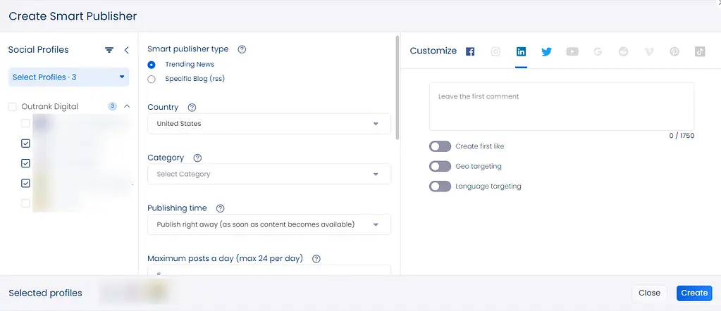Enable the Create first like toggle

[x=440, y=146]
